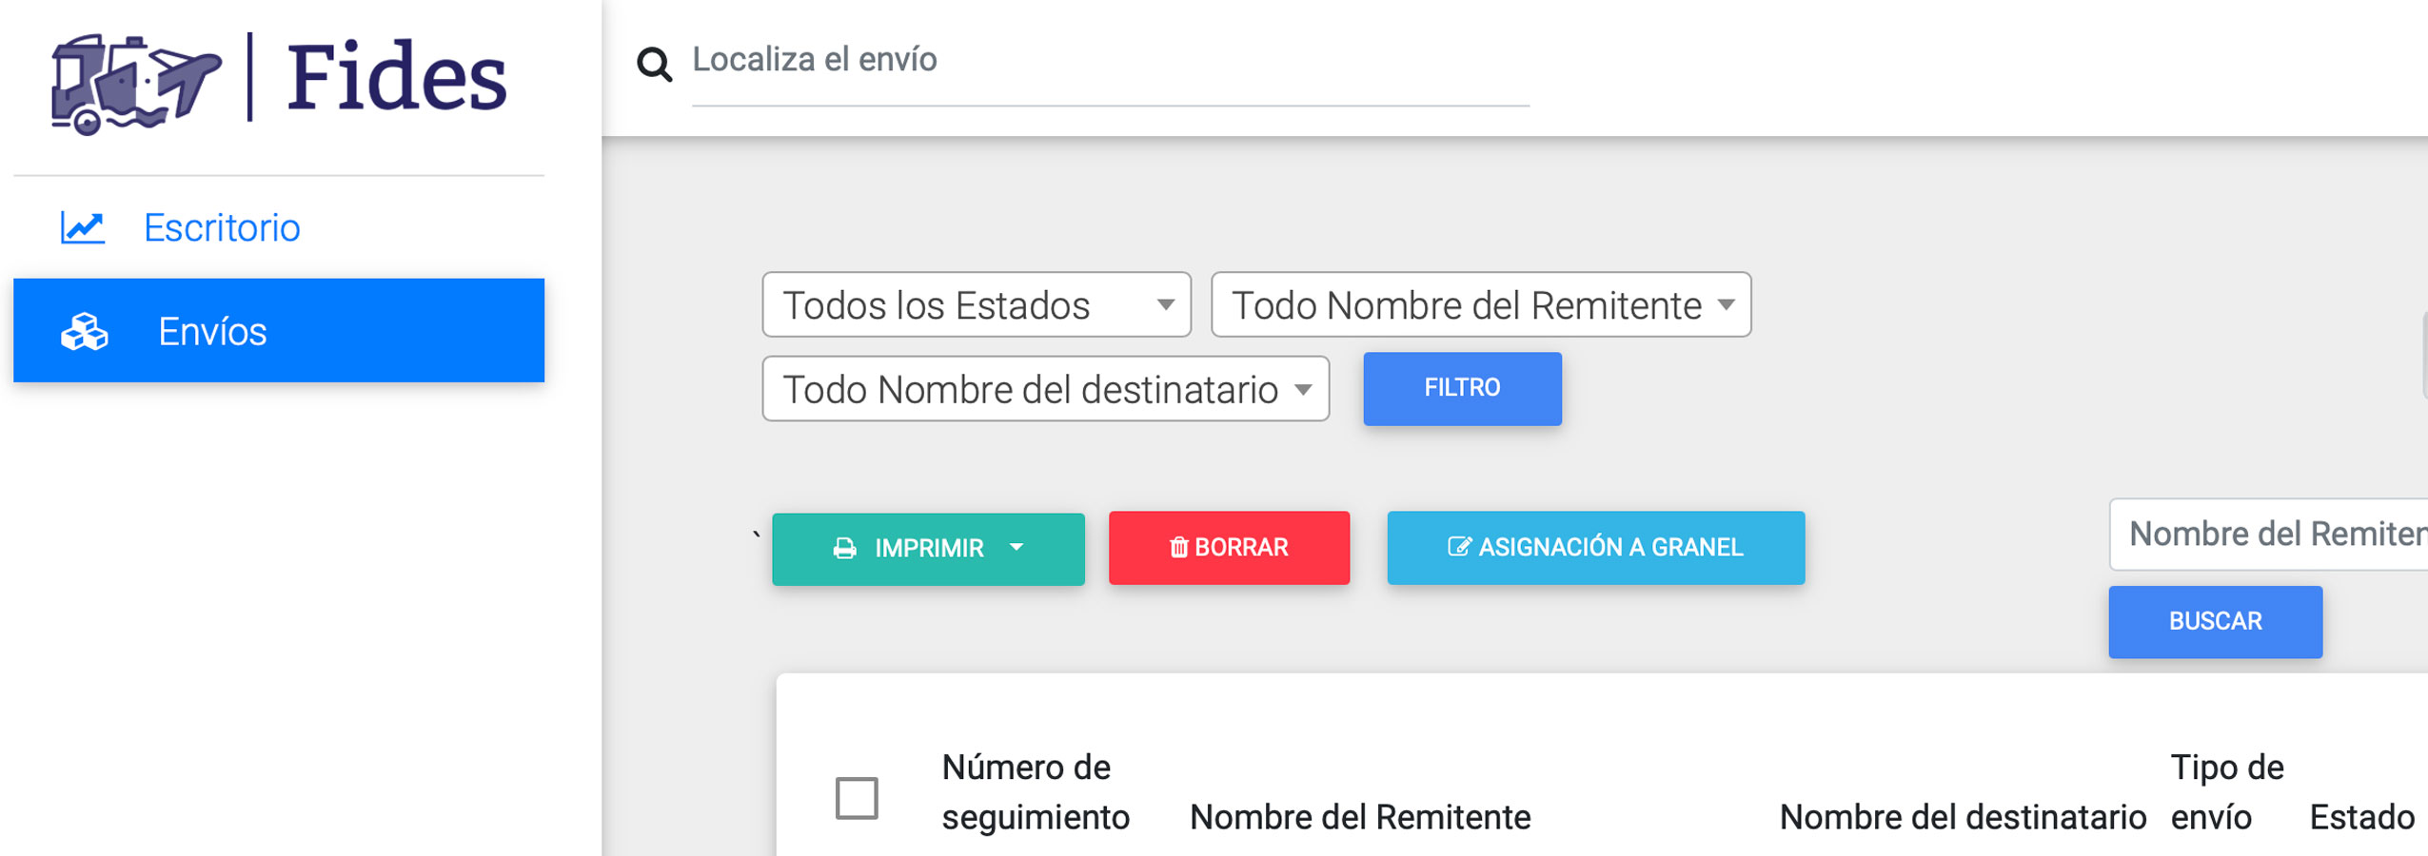Expand the Todo Nombre del Remitente dropdown
This screenshot has width=2428, height=856.
(1480, 305)
